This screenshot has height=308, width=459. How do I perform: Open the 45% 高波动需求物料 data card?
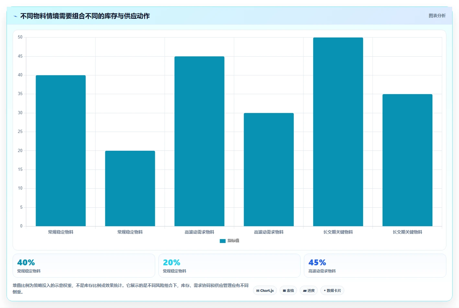[x=375, y=266]
